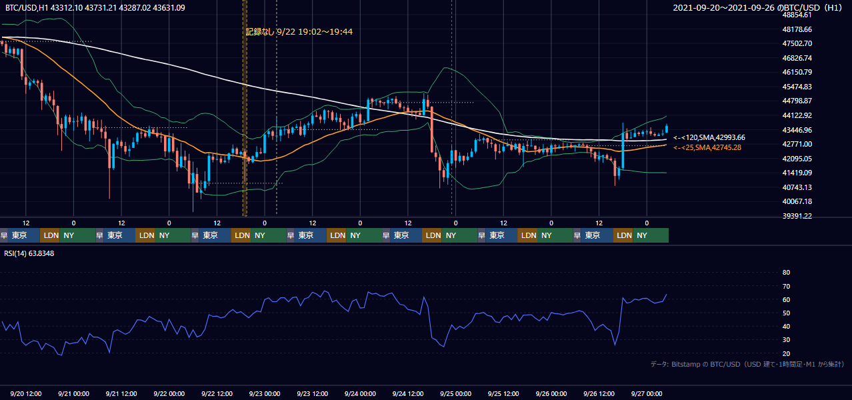Click the 9/24 00:00 time axis label
The image size is (852, 400).
tap(360, 393)
